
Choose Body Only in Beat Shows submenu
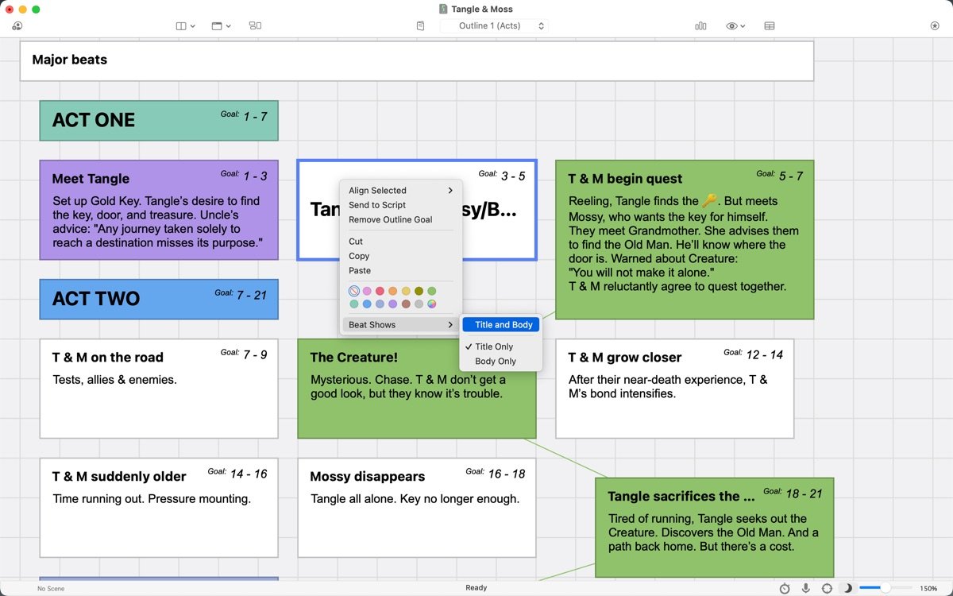pos(496,361)
